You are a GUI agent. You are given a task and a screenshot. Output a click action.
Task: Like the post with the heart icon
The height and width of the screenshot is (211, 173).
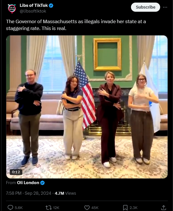pos(87,208)
